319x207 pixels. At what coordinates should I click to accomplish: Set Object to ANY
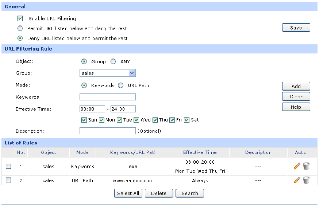113,62
